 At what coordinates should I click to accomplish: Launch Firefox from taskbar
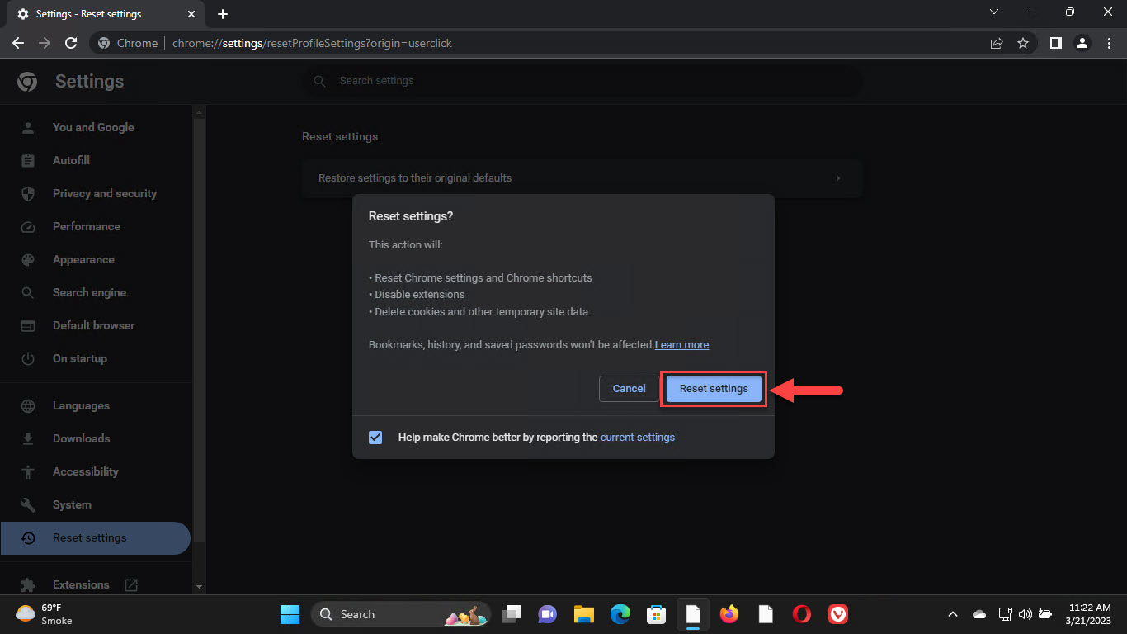point(729,614)
